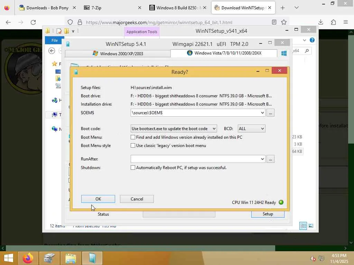
Task: Open the Firefox extensions menu
Action: [333, 22]
